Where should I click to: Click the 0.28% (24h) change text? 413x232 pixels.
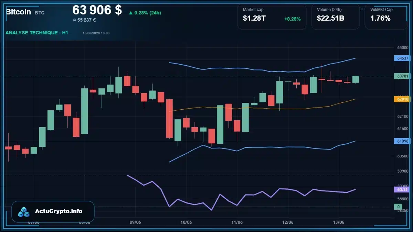point(148,13)
